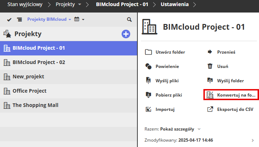259x147 pixels.
Task: Select BIMcloud Project - 02 in list
Action: [39, 62]
